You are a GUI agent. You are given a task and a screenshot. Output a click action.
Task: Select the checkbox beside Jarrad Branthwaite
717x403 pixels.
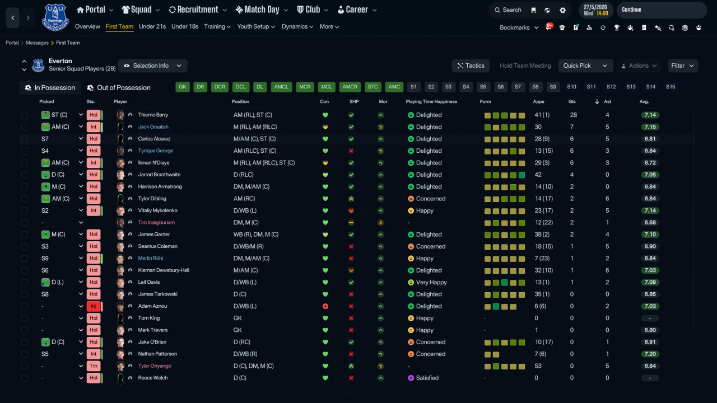coord(24,175)
